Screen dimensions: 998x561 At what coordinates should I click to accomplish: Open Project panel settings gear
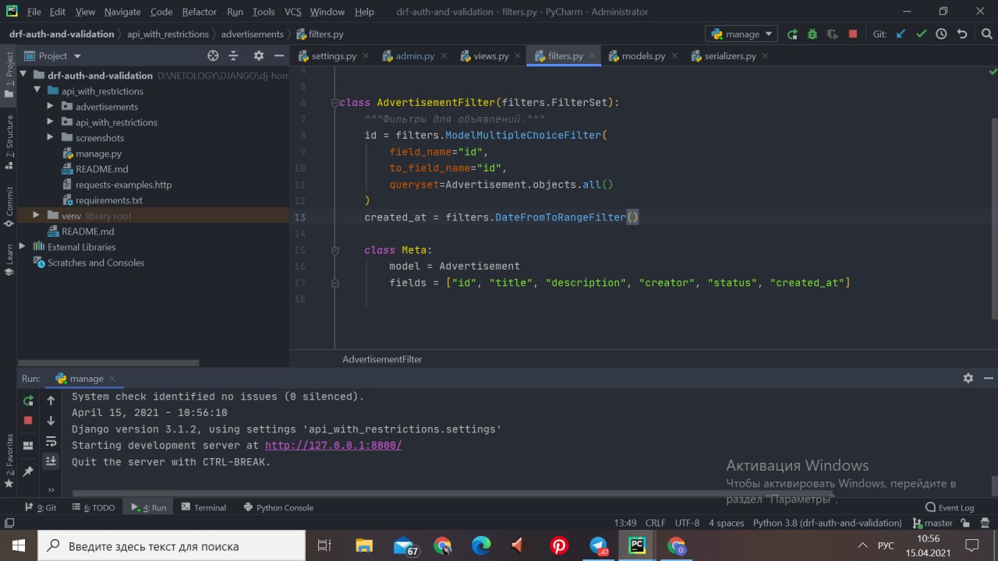coord(259,56)
